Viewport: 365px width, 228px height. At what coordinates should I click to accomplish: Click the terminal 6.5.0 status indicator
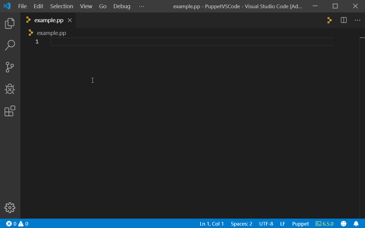[x=325, y=223]
